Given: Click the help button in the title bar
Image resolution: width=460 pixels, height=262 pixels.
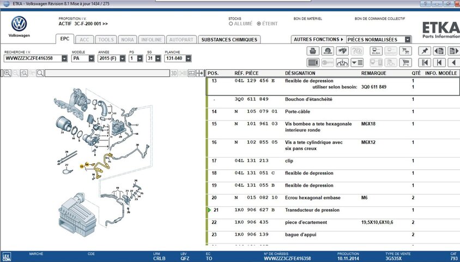Looking at the screenshot, I should click(425, 3).
